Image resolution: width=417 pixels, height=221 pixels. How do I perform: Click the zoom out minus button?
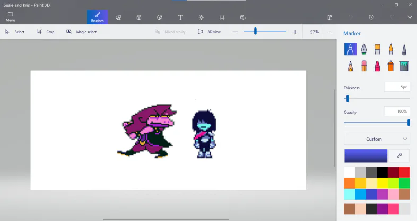[235, 32]
